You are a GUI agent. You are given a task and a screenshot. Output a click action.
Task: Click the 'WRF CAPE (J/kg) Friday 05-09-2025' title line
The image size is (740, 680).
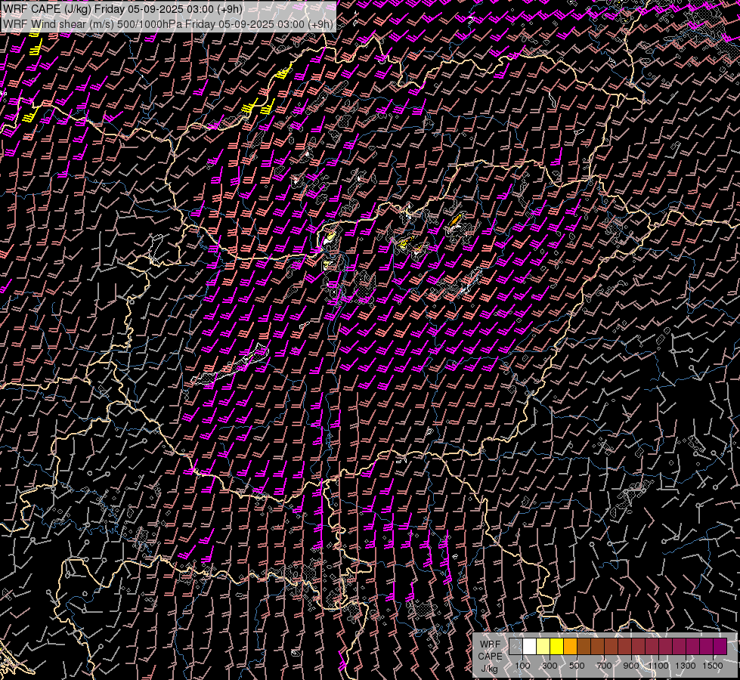click(122, 9)
